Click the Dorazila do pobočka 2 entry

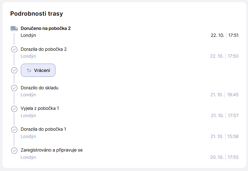click(44, 49)
